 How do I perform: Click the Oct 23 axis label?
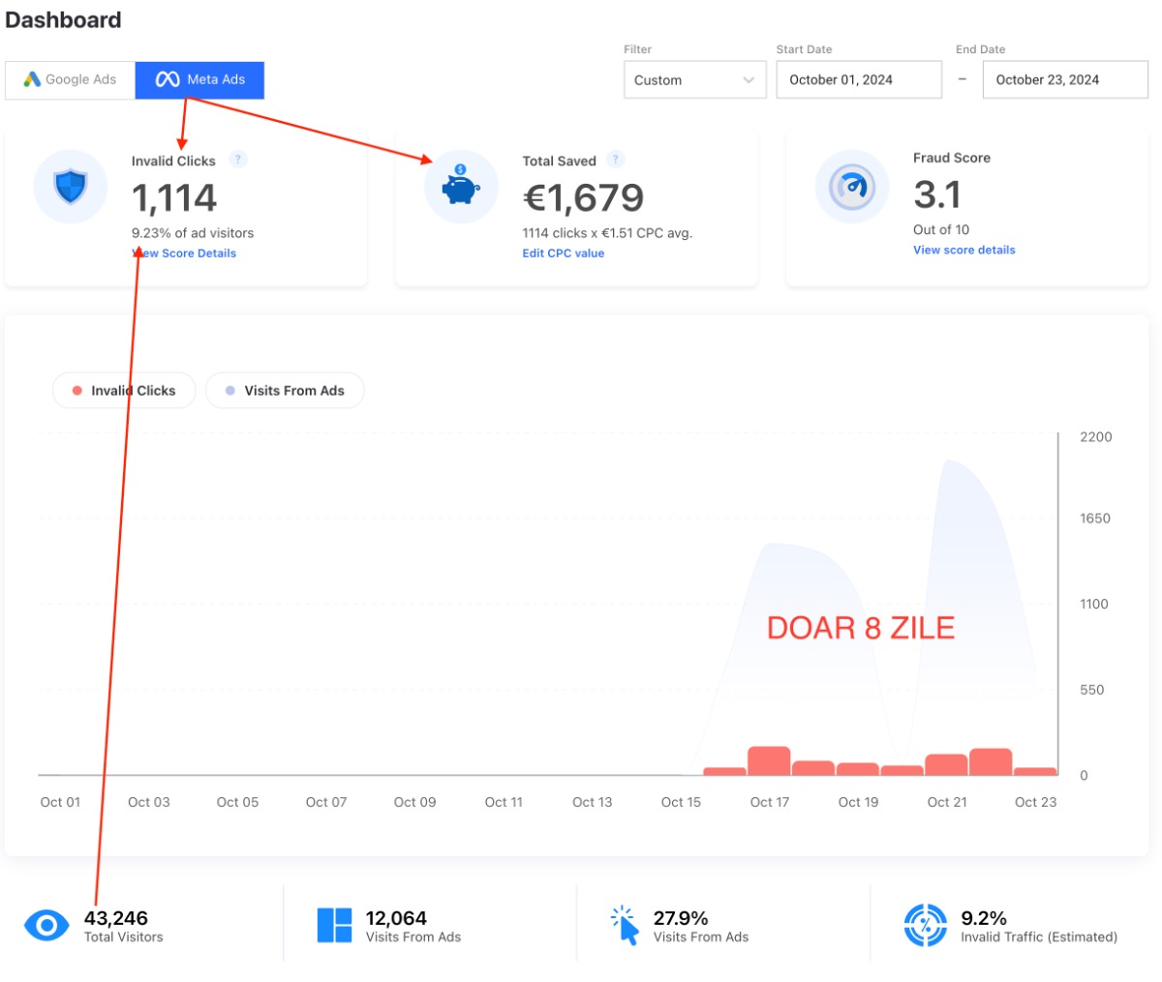(1035, 802)
